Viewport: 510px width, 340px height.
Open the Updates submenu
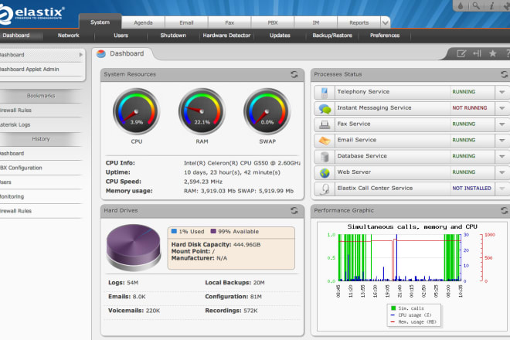point(280,36)
